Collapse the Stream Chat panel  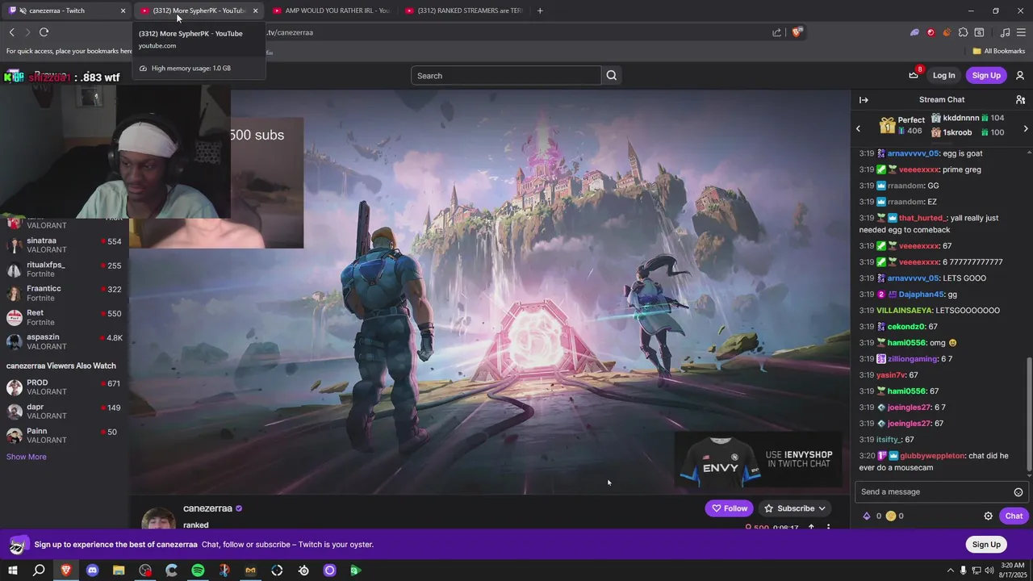tap(864, 100)
